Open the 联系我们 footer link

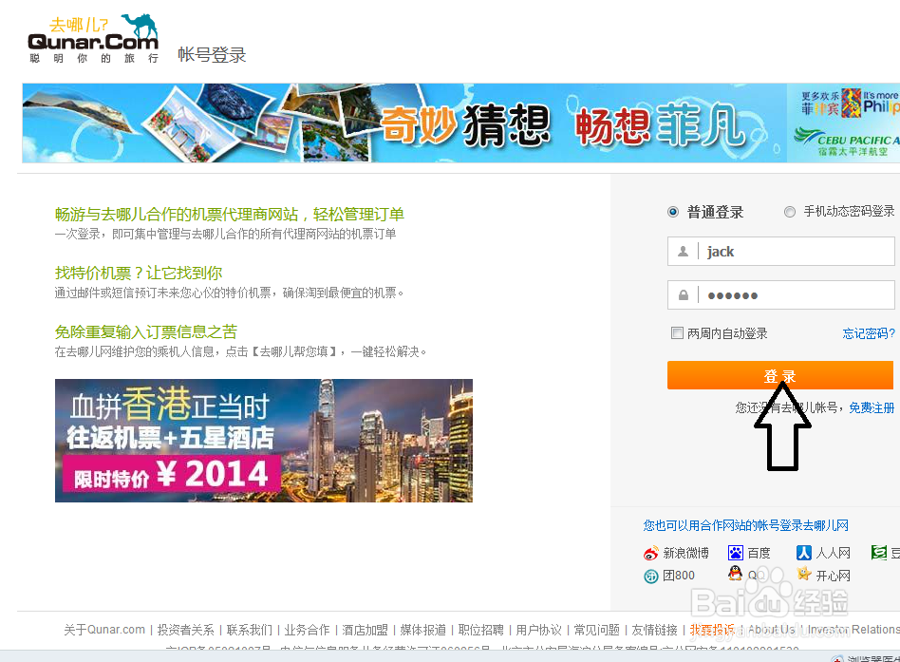click(249, 630)
